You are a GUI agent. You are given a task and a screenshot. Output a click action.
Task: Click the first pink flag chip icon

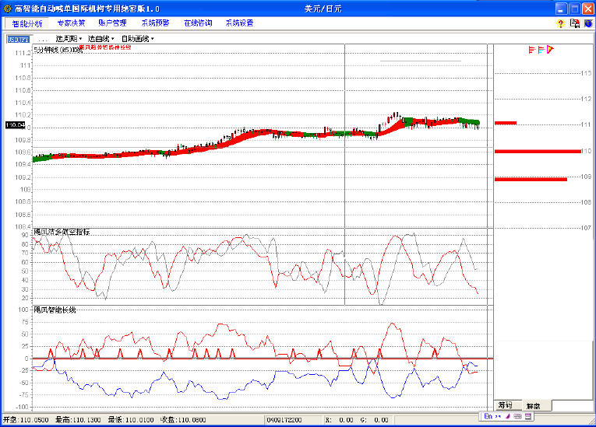[531, 51]
